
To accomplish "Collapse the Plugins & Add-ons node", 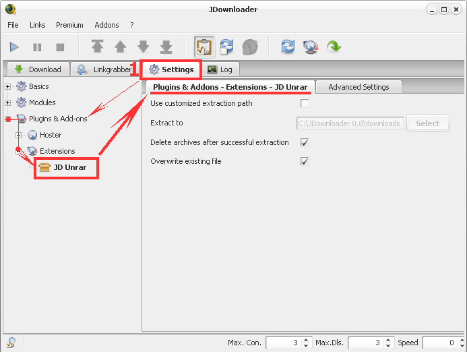I will coord(7,119).
